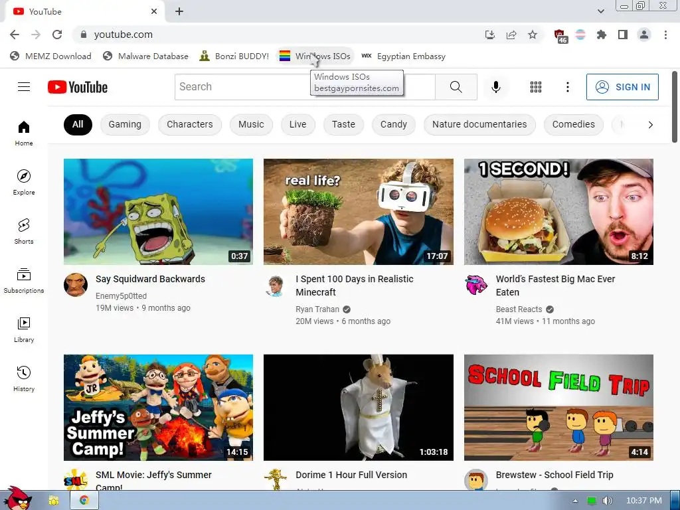Open the Windows ISOs bookmark
The image size is (680, 510).
tap(315, 56)
